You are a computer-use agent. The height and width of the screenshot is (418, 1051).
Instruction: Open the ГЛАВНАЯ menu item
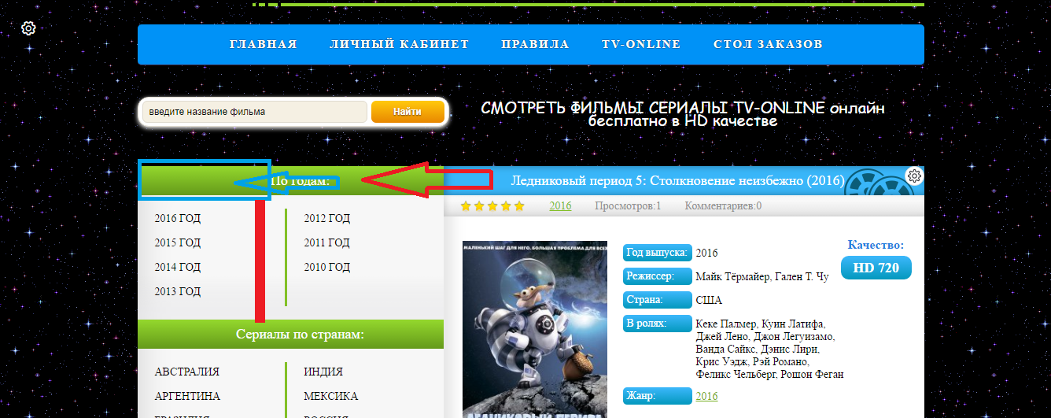264,44
